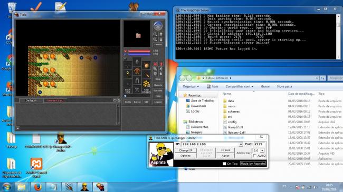The height and width of the screenshot is (192, 343).
Task: Click the Made by Asprate link
Action: (x=253, y=164)
